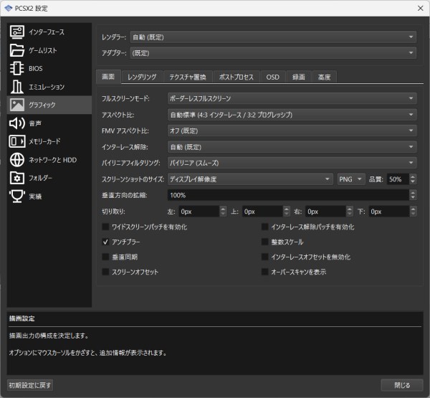The height and width of the screenshot is (398, 430).
Task: Click the 切り取り label
Action: (x=113, y=212)
